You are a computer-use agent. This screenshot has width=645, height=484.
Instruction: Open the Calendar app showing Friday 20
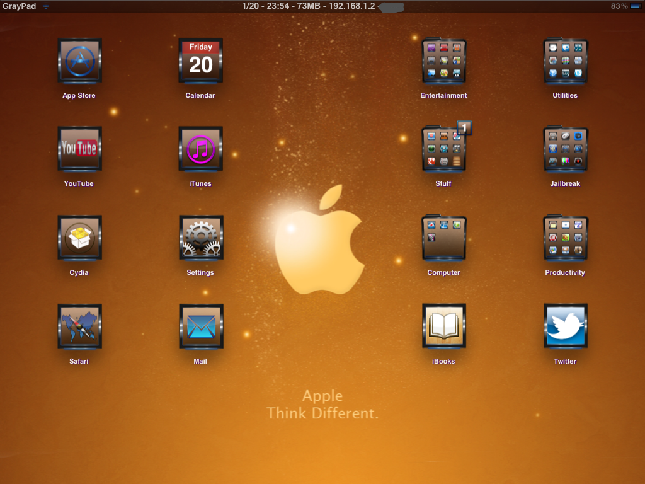[x=201, y=61]
